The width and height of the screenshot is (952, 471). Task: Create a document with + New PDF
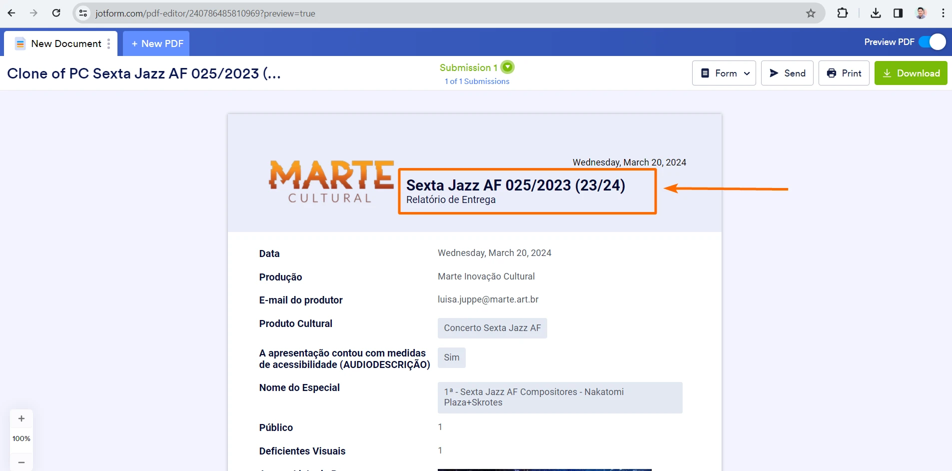pos(156,43)
